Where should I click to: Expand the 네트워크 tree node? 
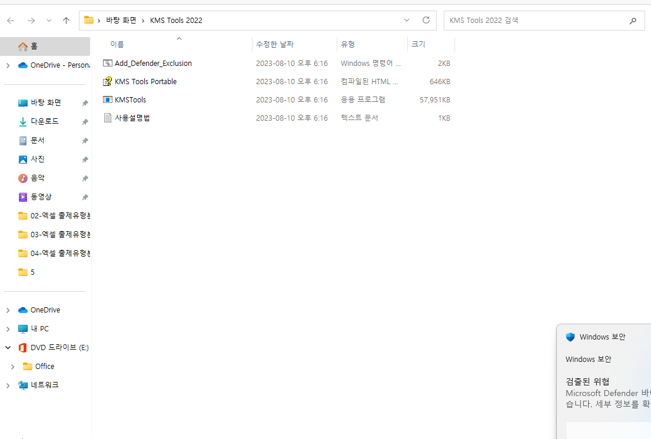[x=8, y=385]
